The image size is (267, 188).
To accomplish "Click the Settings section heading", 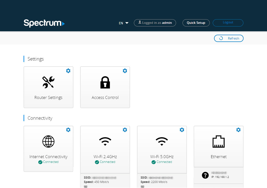I will click(35, 59).
